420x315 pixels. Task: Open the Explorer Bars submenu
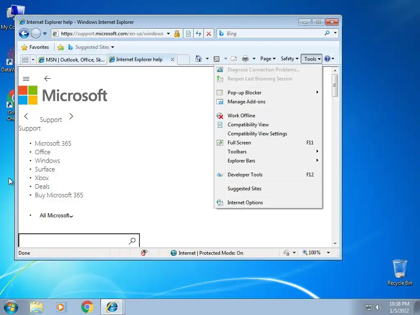coord(268,161)
